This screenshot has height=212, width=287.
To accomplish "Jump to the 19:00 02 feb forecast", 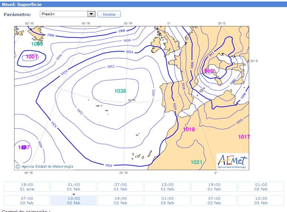I will tap(120, 200).
